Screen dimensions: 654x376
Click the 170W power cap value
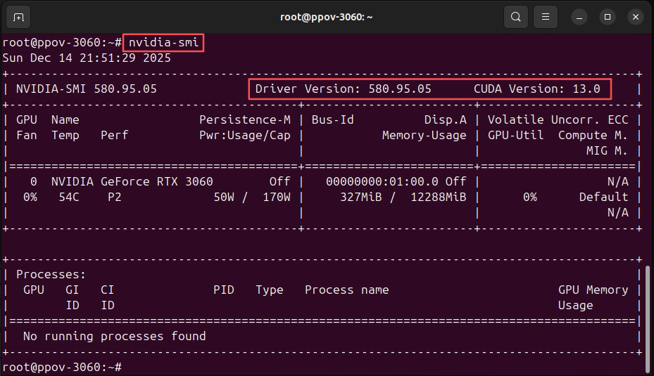(x=277, y=197)
